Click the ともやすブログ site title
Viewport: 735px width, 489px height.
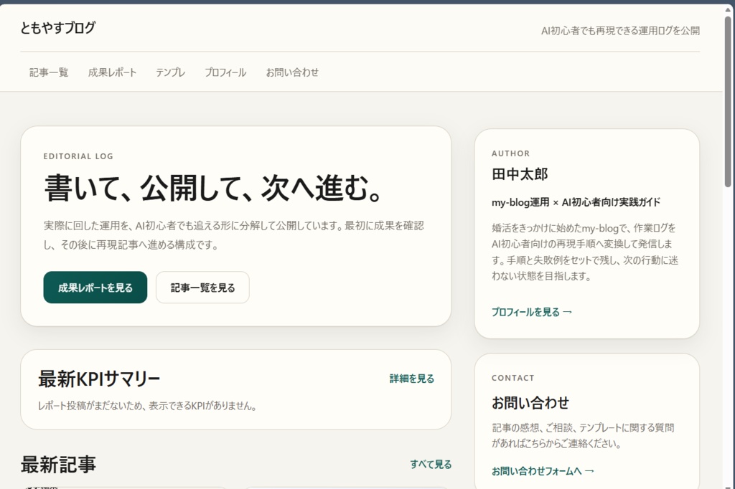coord(58,29)
